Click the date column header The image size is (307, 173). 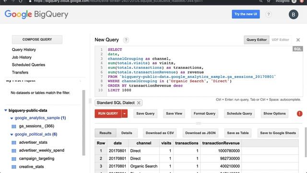point(118,143)
